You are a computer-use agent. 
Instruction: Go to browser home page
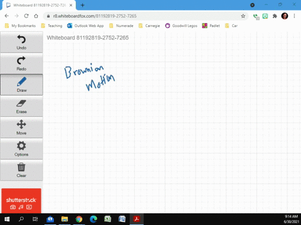coord(36,16)
